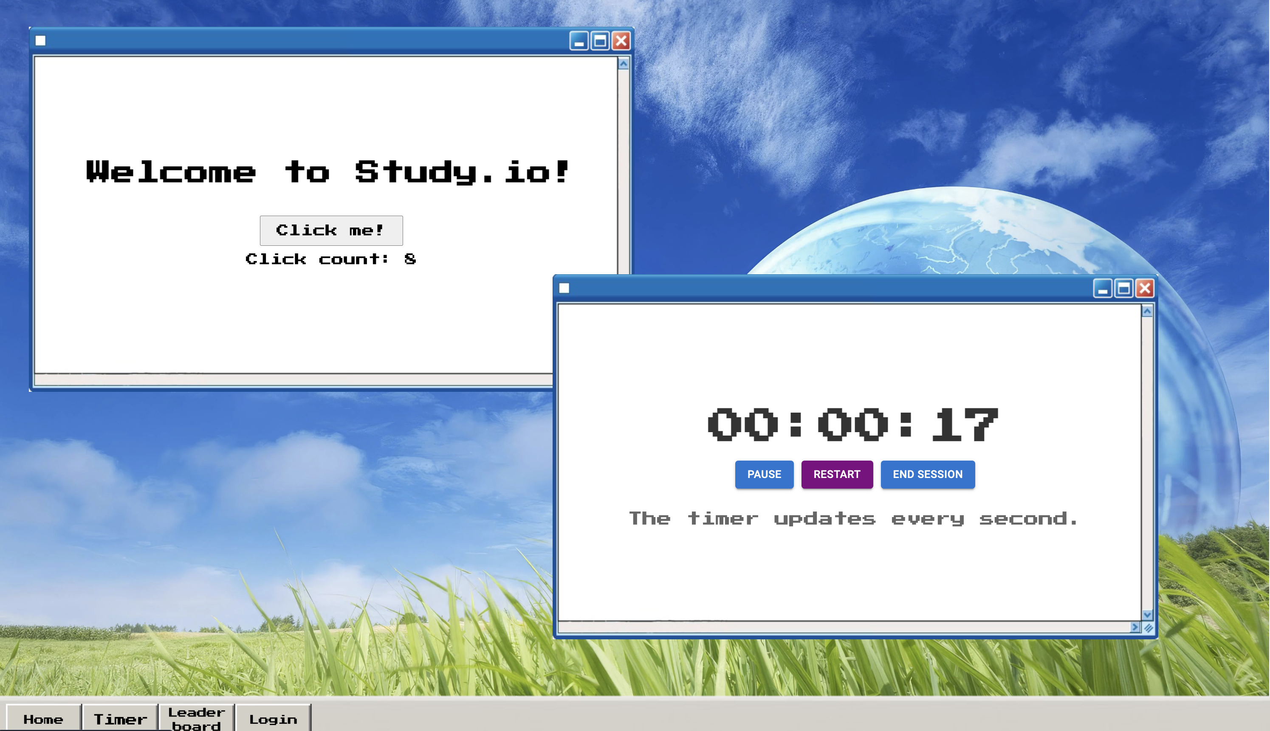Click the resize grip in timer window corner
This screenshot has width=1270, height=731.
(1149, 627)
